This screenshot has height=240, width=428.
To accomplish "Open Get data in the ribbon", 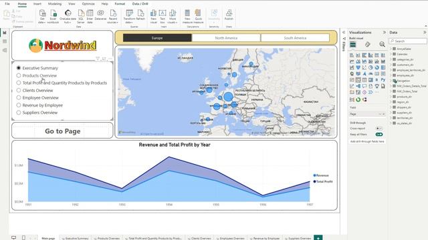I will [x=42, y=16].
